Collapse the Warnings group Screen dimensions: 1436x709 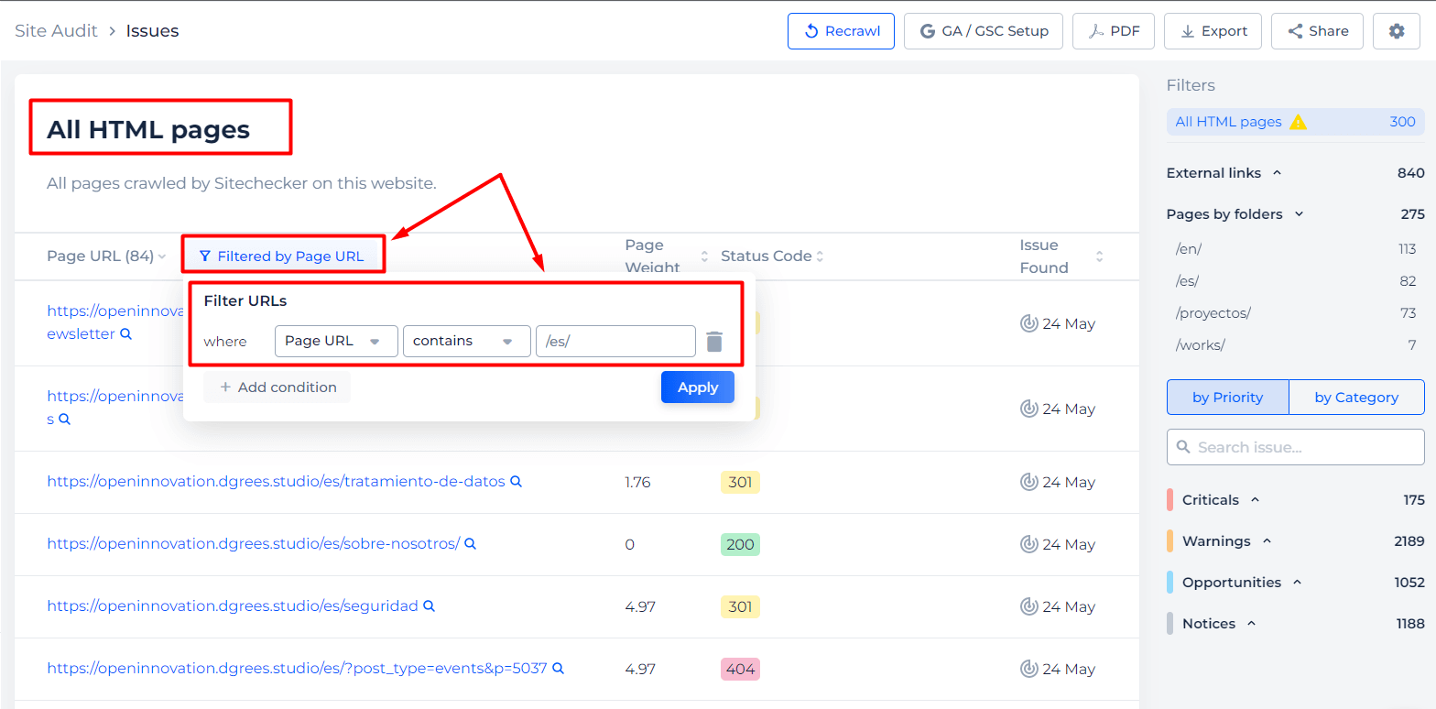coord(1267,541)
